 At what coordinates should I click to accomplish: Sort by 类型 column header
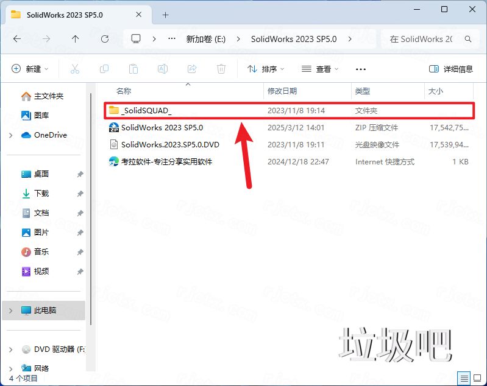(363, 91)
